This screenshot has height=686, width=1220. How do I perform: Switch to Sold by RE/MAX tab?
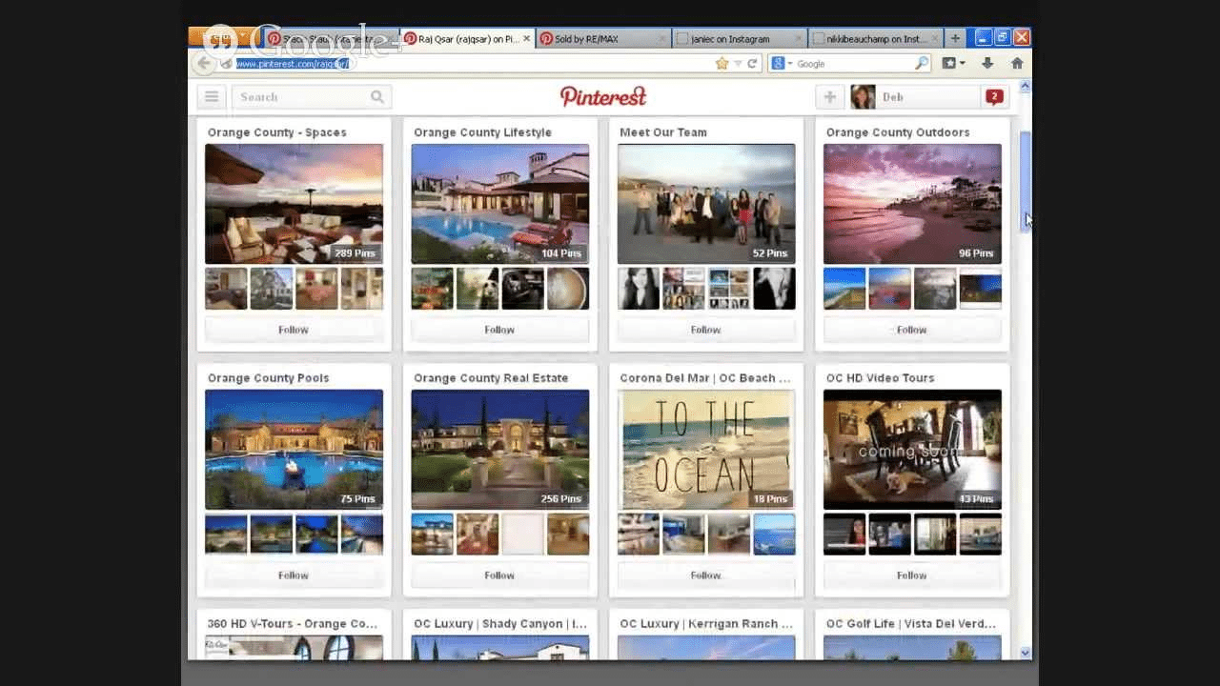(604, 39)
